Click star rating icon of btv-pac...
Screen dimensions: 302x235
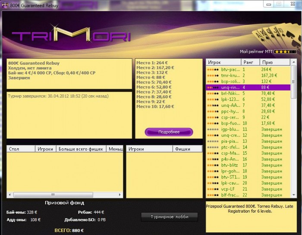(213, 70)
